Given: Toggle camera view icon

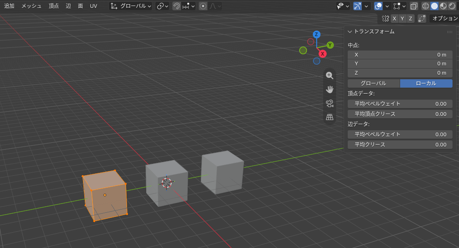Looking at the screenshot, I should click(x=329, y=103).
